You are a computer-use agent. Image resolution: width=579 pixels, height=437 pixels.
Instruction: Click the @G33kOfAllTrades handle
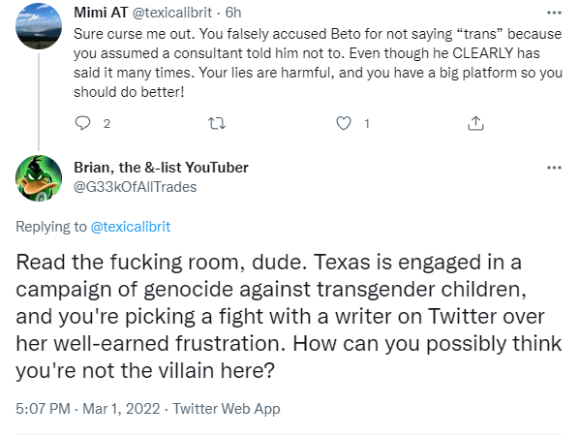point(136,187)
